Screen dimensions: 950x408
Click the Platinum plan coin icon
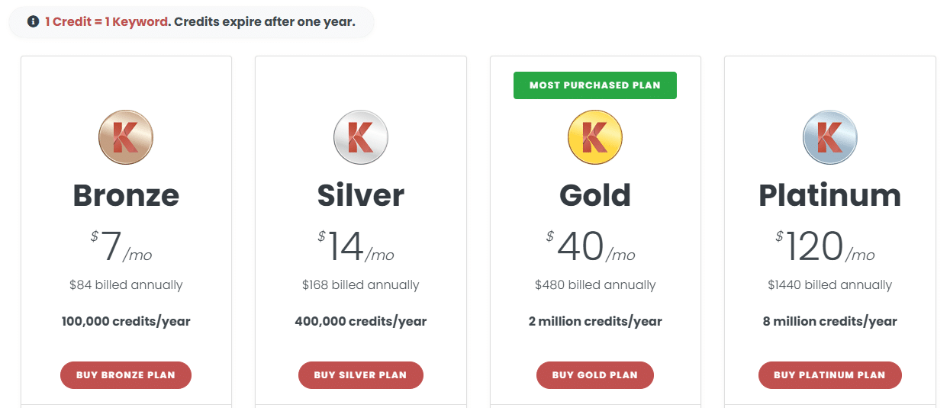[x=830, y=137]
